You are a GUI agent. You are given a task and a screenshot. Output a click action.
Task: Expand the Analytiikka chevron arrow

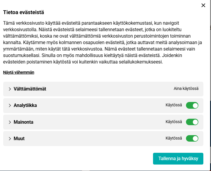click(x=10, y=105)
